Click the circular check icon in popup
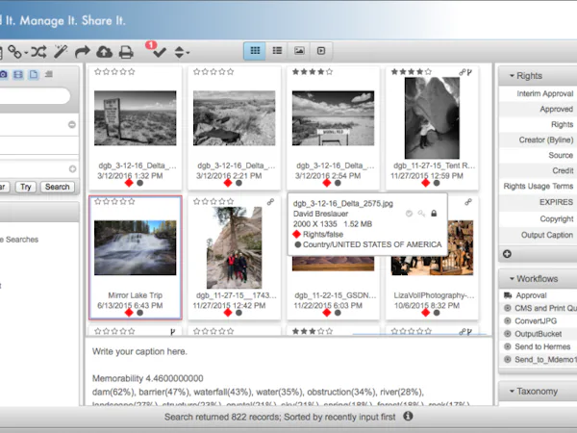This screenshot has width=577, height=433. point(409,214)
